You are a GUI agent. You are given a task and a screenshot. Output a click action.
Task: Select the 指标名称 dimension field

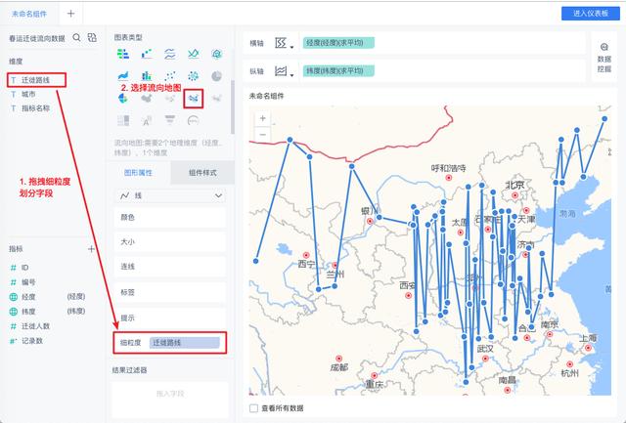point(36,108)
